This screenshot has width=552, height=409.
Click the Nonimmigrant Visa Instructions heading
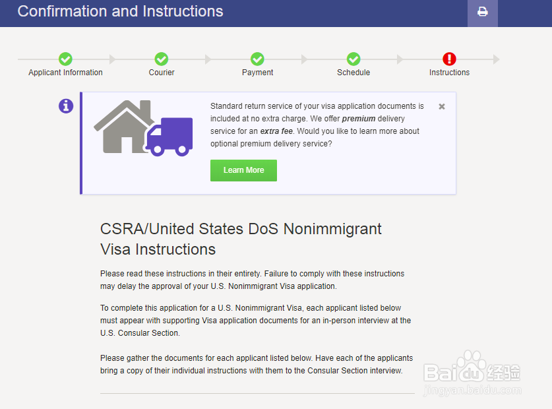[241, 239]
